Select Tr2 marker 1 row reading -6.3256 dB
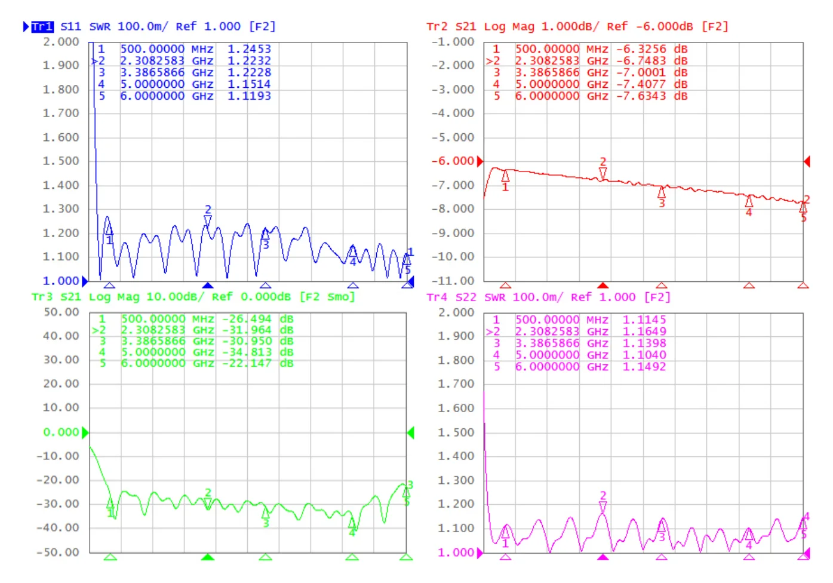The height and width of the screenshot is (583, 833). tap(590, 49)
